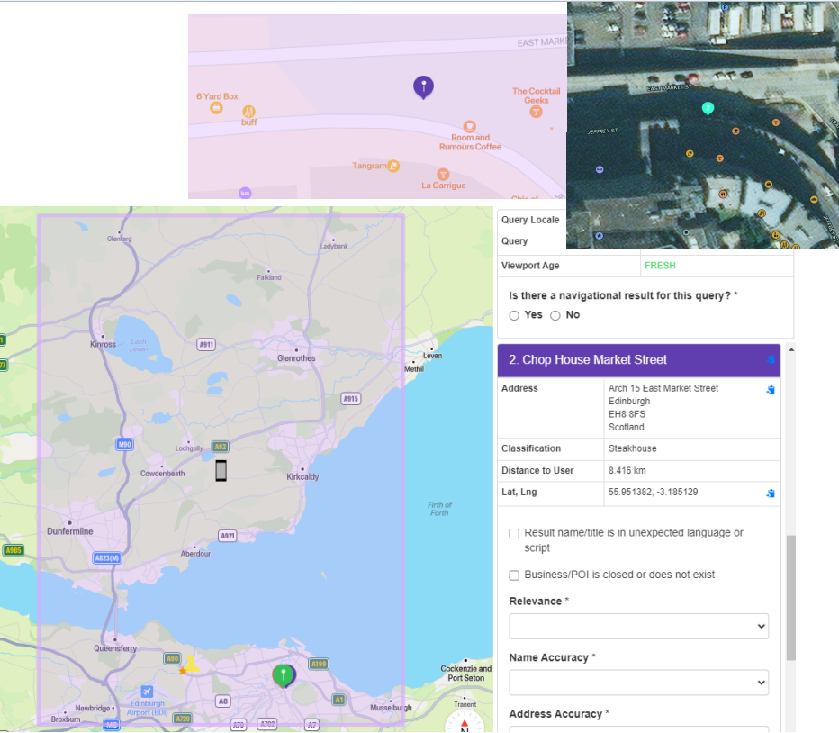Copy the Lat, Lng coordinates

(771, 493)
